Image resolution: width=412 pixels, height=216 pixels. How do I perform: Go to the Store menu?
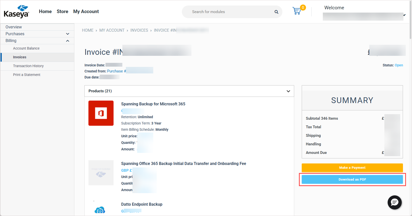pos(62,12)
